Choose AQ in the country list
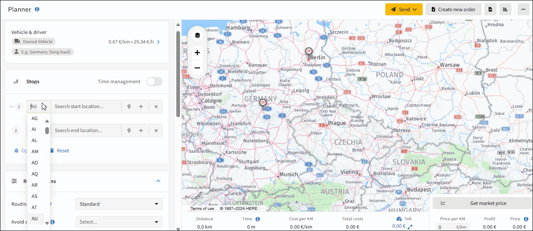 (x=36, y=174)
